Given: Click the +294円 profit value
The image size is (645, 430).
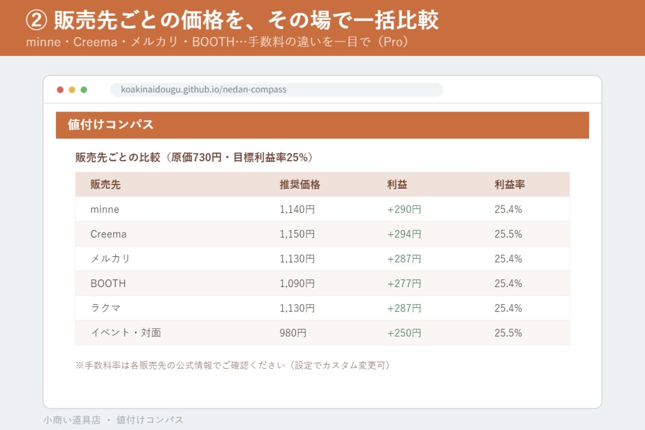Looking at the screenshot, I should click(x=404, y=234).
